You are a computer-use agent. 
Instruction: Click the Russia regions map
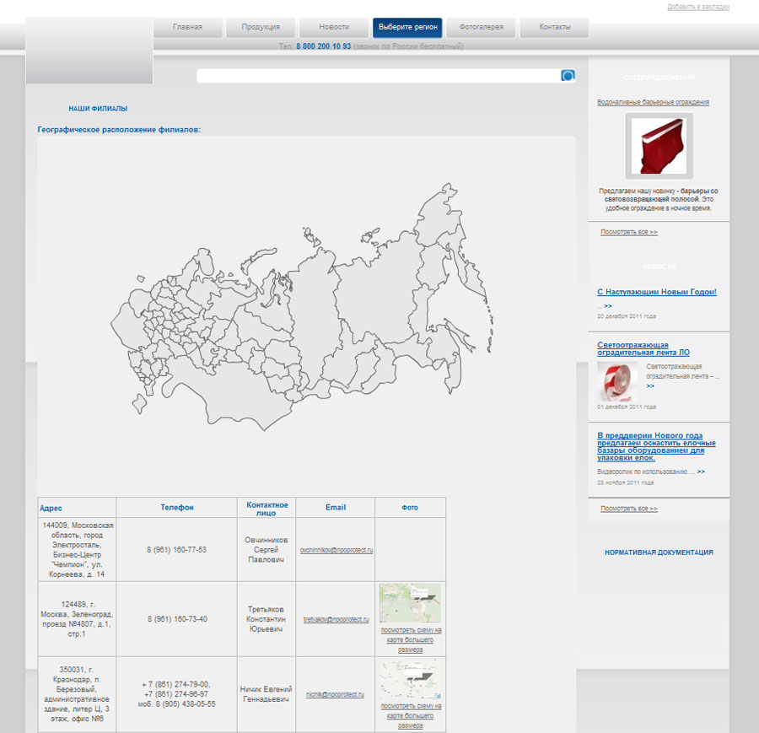(305, 312)
